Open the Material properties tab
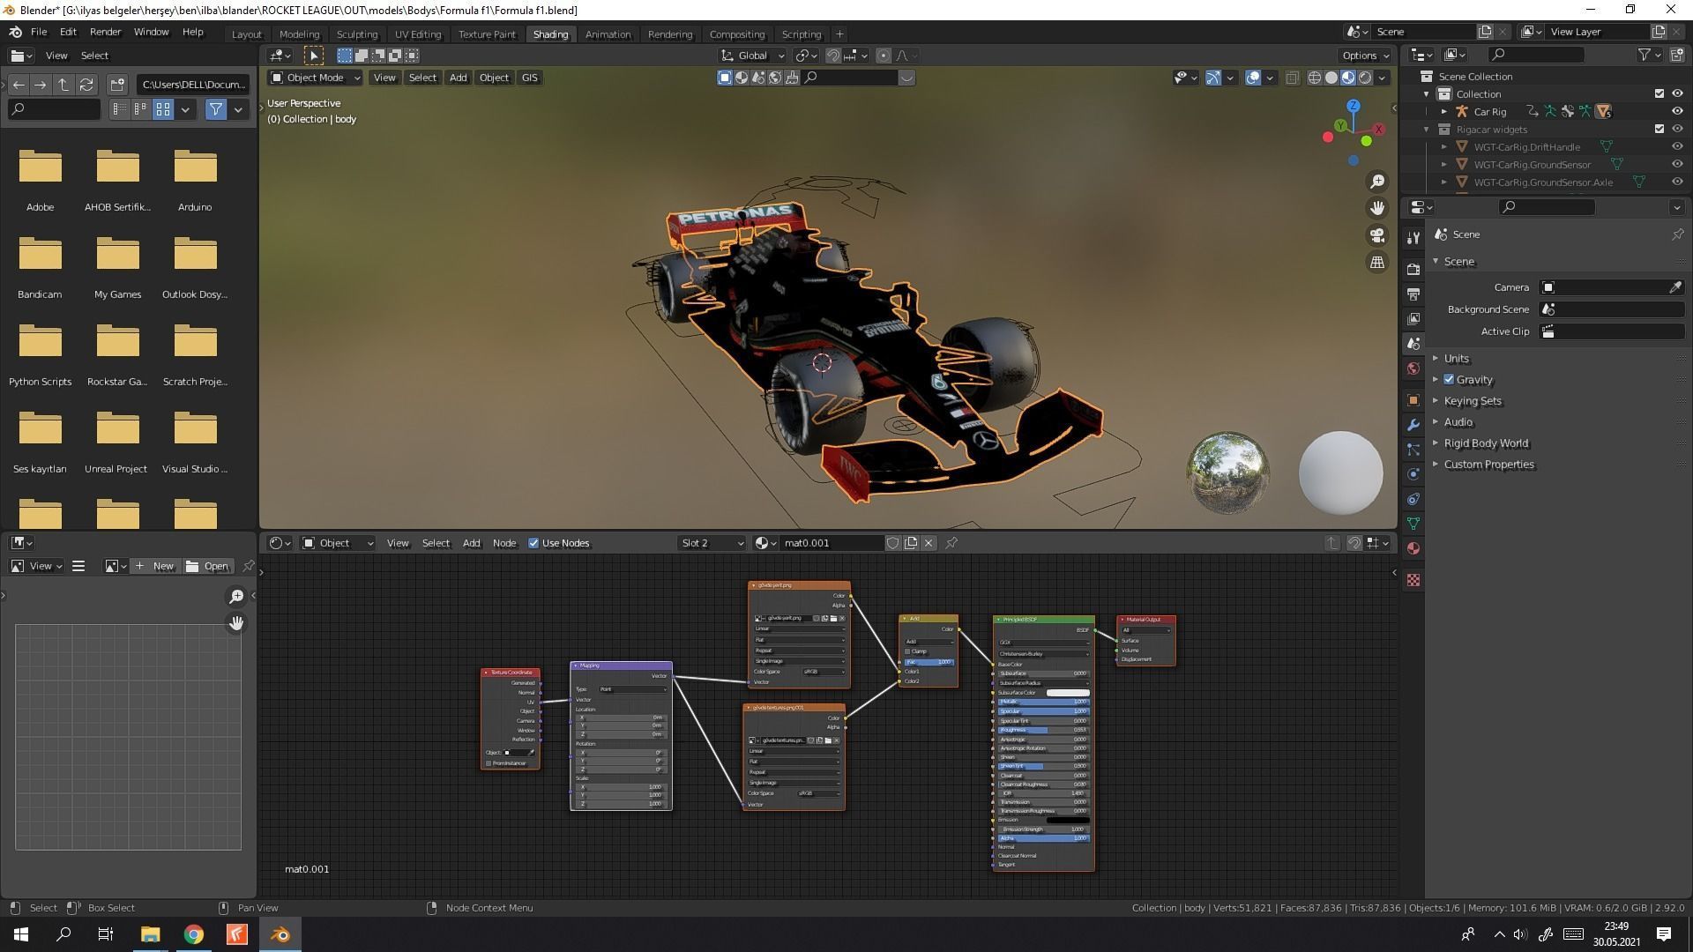Viewport: 1693px width, 952px height. (x=1413, y=548)
